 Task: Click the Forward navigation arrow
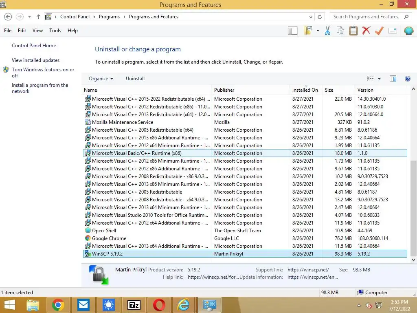[x=20, y=17]
